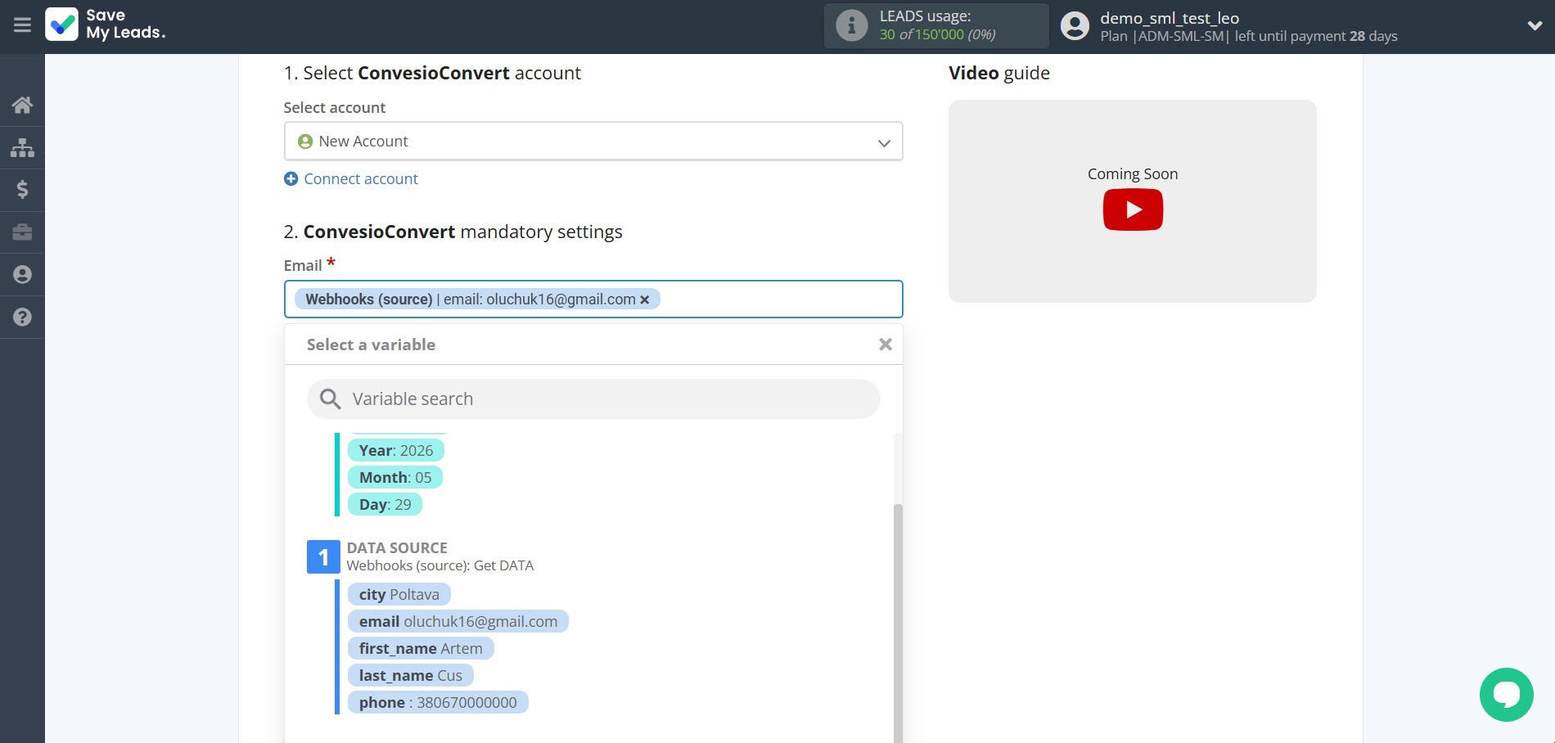Viewport: 1555px width, 743px height.
Task: Click the DATA SOURCE heading
Action: (397, 547)
